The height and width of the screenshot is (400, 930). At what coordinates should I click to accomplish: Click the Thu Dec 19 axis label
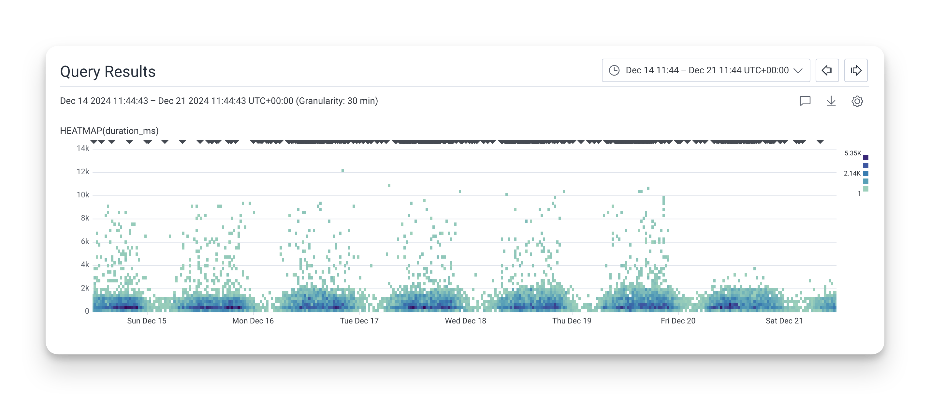572,321
